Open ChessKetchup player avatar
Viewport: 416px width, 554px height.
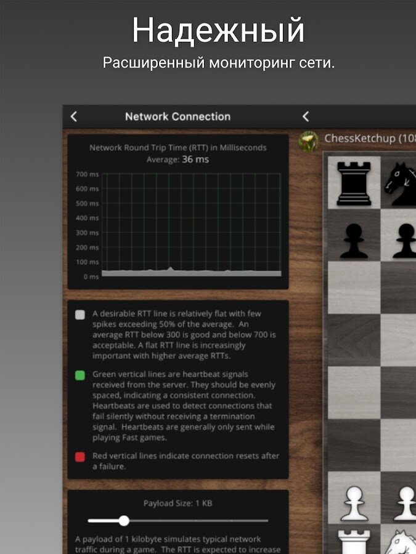tap(309, 140)
